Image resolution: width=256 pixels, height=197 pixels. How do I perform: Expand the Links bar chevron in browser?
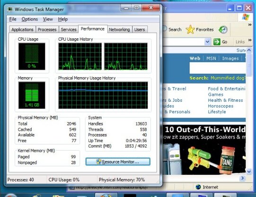(x=250, y=40)
